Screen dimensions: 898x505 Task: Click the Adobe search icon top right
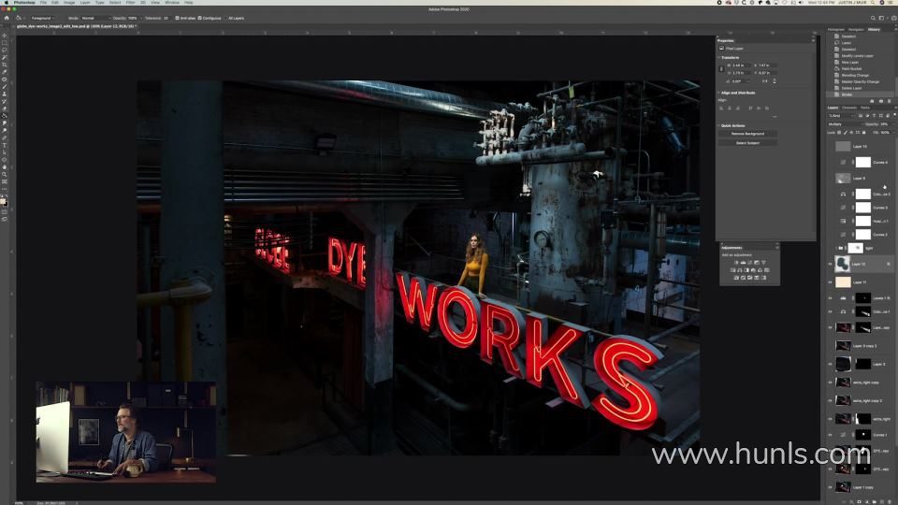click(x=873, y=18)
